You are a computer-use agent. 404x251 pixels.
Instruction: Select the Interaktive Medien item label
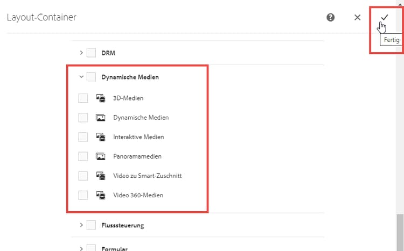138,137
